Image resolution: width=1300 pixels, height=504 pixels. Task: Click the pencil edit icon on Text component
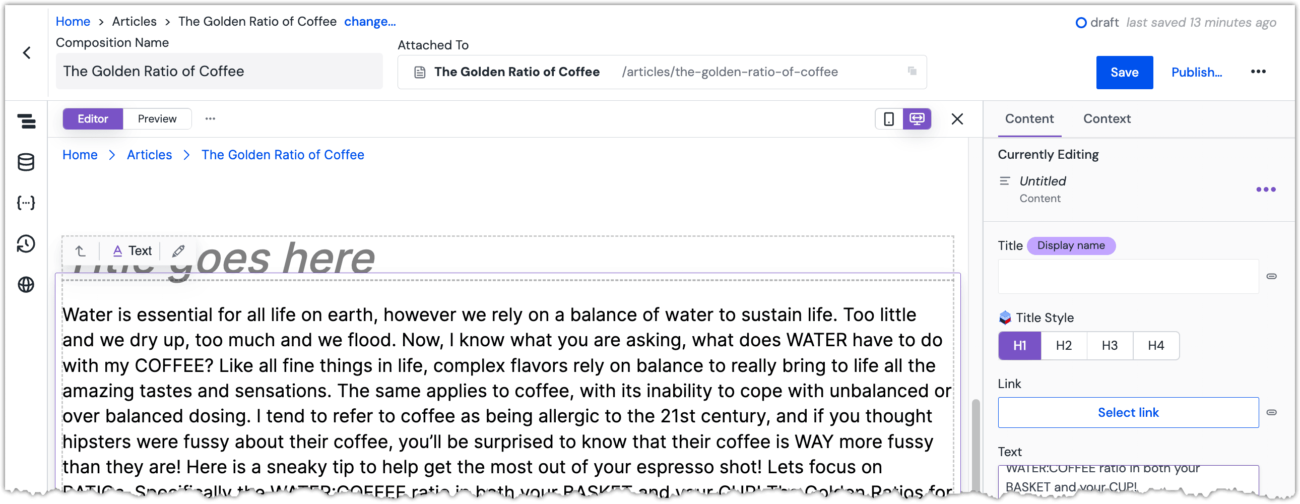click(x=179, y=251)
